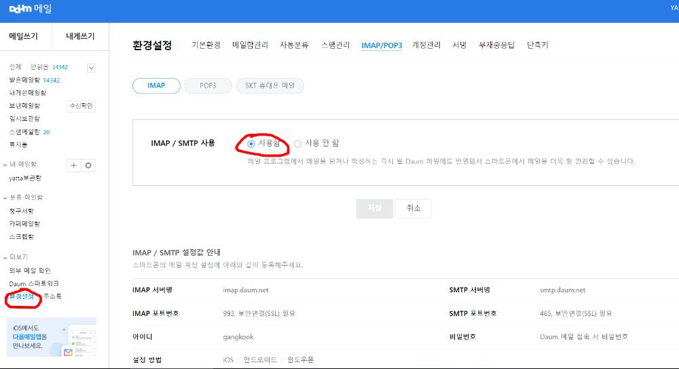Viewport: 679px width, 369px height.
Task: Click the gangkook ID value
Action: coord(238,337)
